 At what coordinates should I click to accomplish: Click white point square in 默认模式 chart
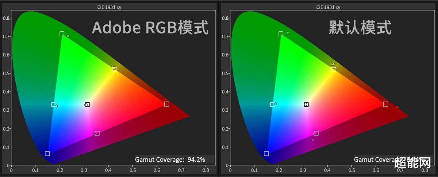coord(306,105)
